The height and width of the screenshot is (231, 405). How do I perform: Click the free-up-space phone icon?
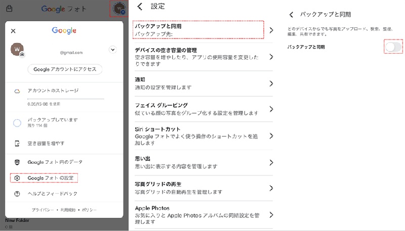click(17, 144)
